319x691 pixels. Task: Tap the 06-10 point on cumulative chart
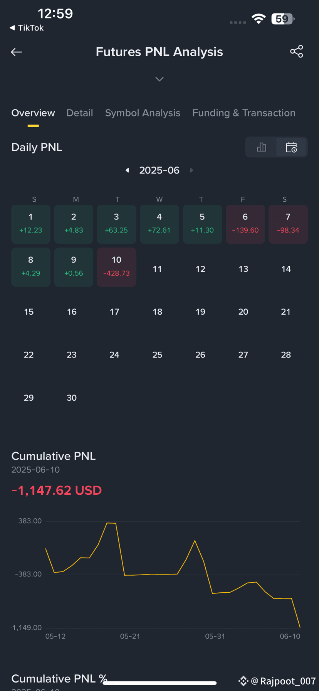pyautogui.click(x=300, y=627)
